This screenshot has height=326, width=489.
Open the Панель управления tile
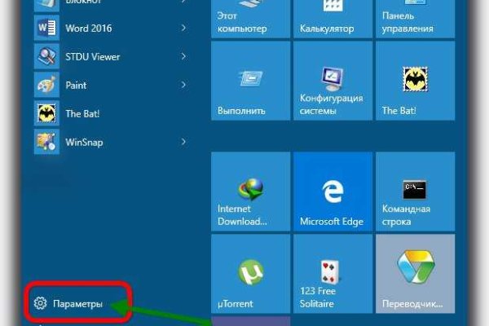point(415,20)
